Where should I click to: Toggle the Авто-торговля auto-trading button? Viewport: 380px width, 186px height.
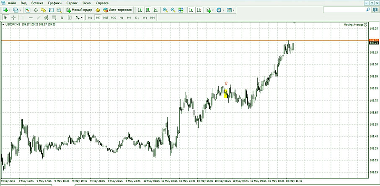click(116, 10)
